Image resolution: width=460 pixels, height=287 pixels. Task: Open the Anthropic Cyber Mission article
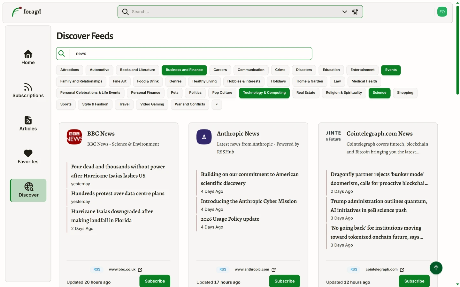tap(249, 201)
